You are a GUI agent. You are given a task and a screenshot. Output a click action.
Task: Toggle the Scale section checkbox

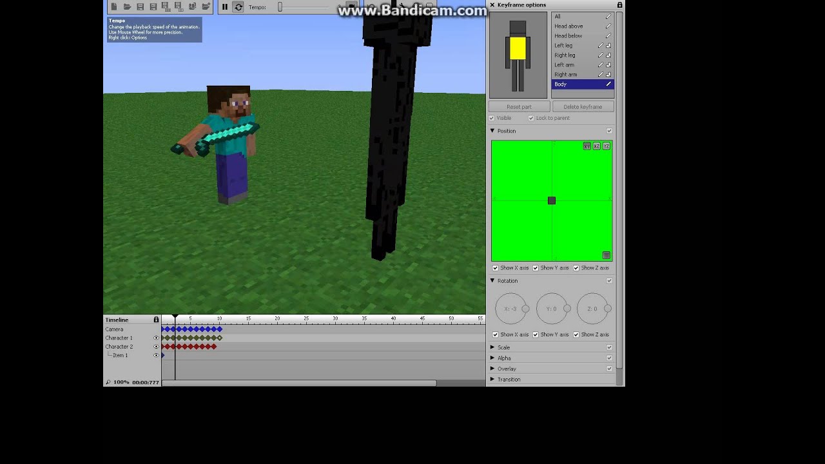pos(609,347)
